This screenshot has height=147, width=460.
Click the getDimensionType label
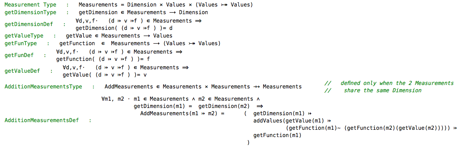pos(30,12)
